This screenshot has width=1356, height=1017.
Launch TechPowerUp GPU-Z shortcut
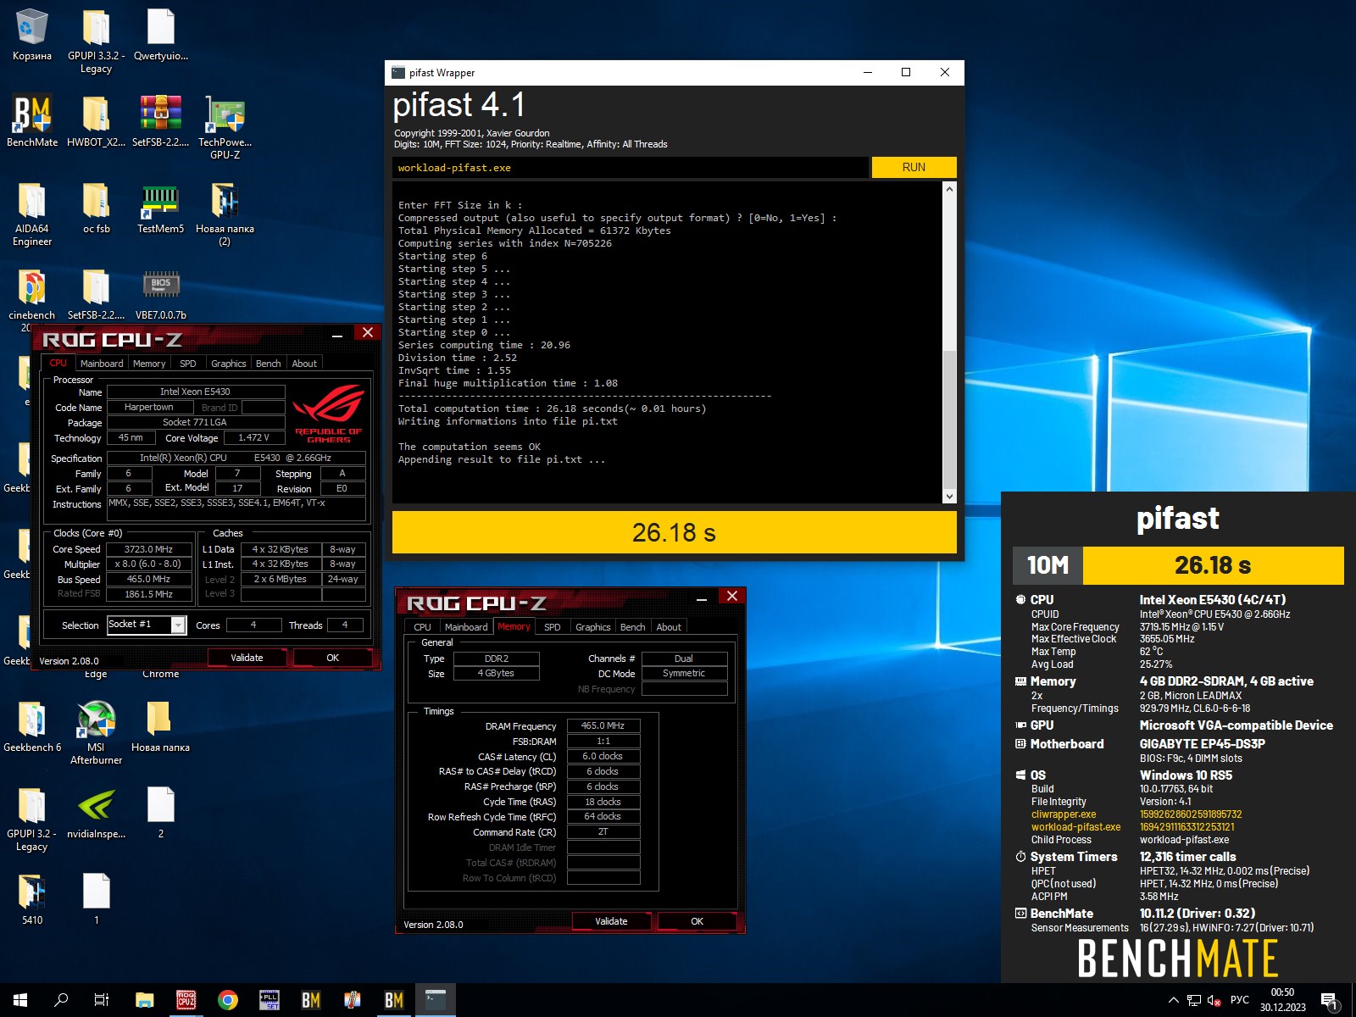[225, 127]
